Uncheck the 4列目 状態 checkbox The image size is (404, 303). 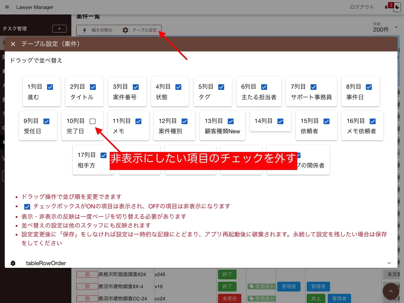(178, 87)
